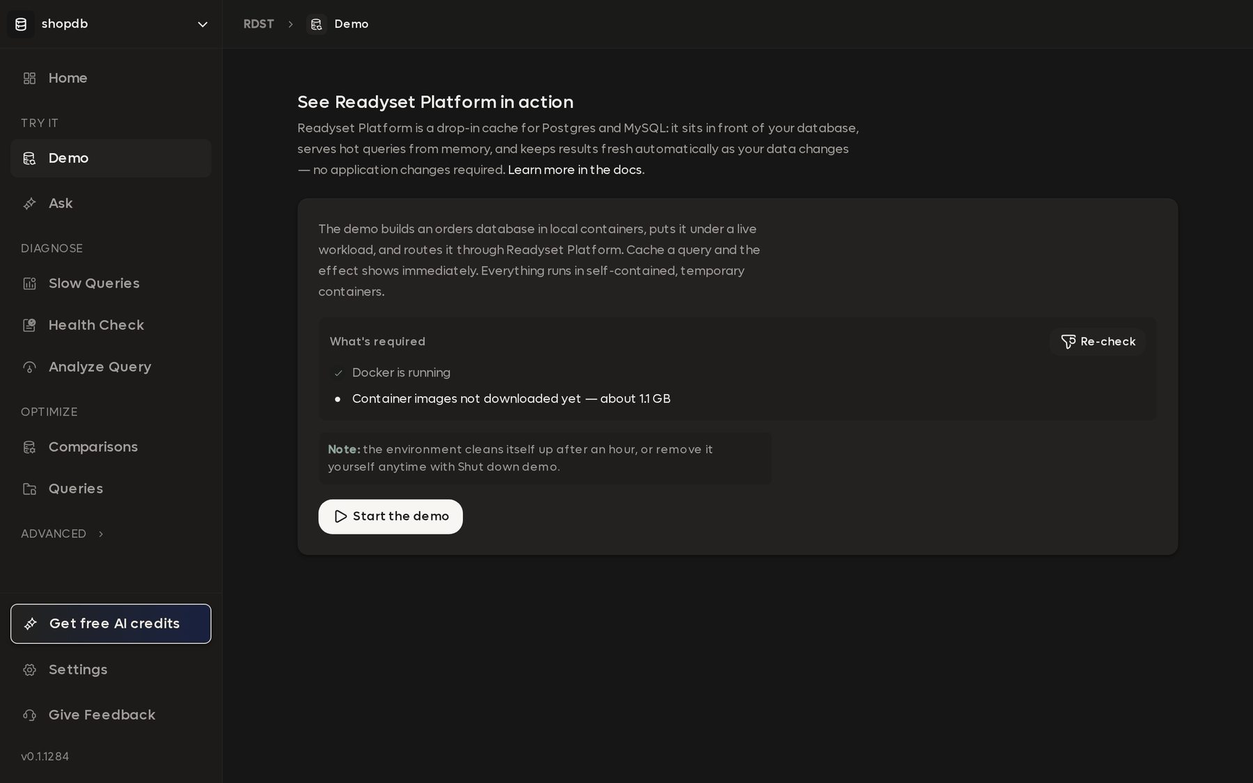This screenshot has height=783, width=1253.
Task: Click the sparkle icon on AI credits
Action: coord(31,624)
